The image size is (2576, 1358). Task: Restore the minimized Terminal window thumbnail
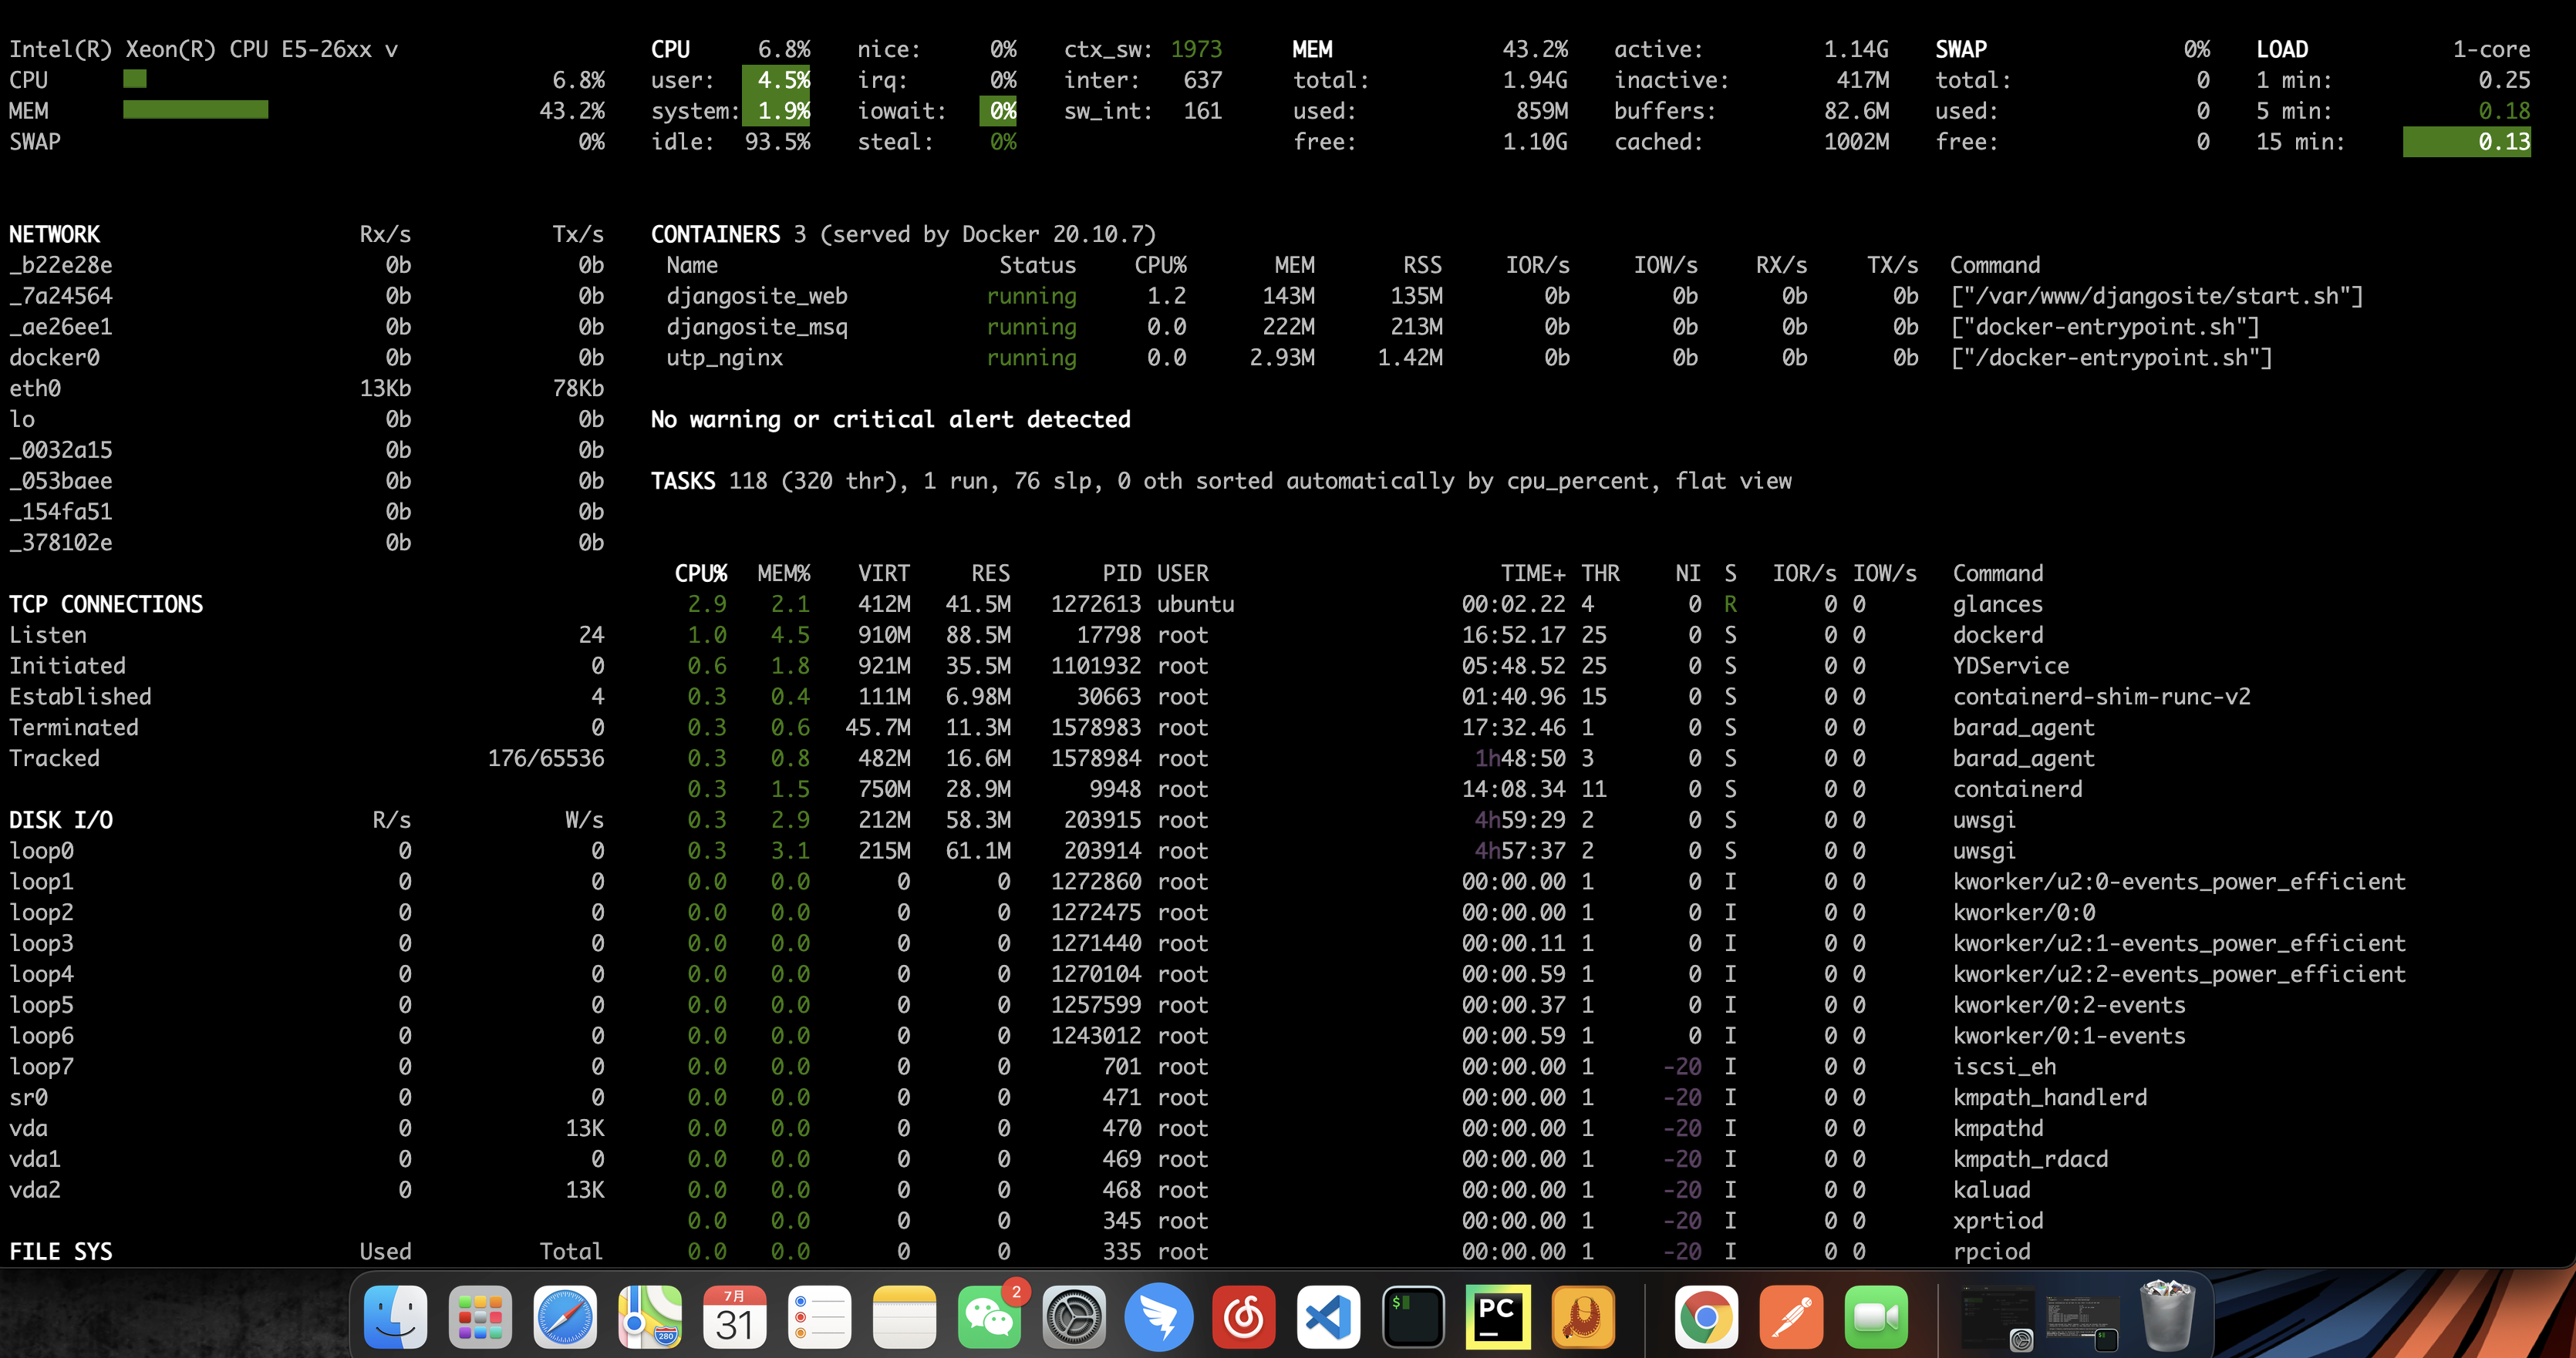tap(2081, 1319)
